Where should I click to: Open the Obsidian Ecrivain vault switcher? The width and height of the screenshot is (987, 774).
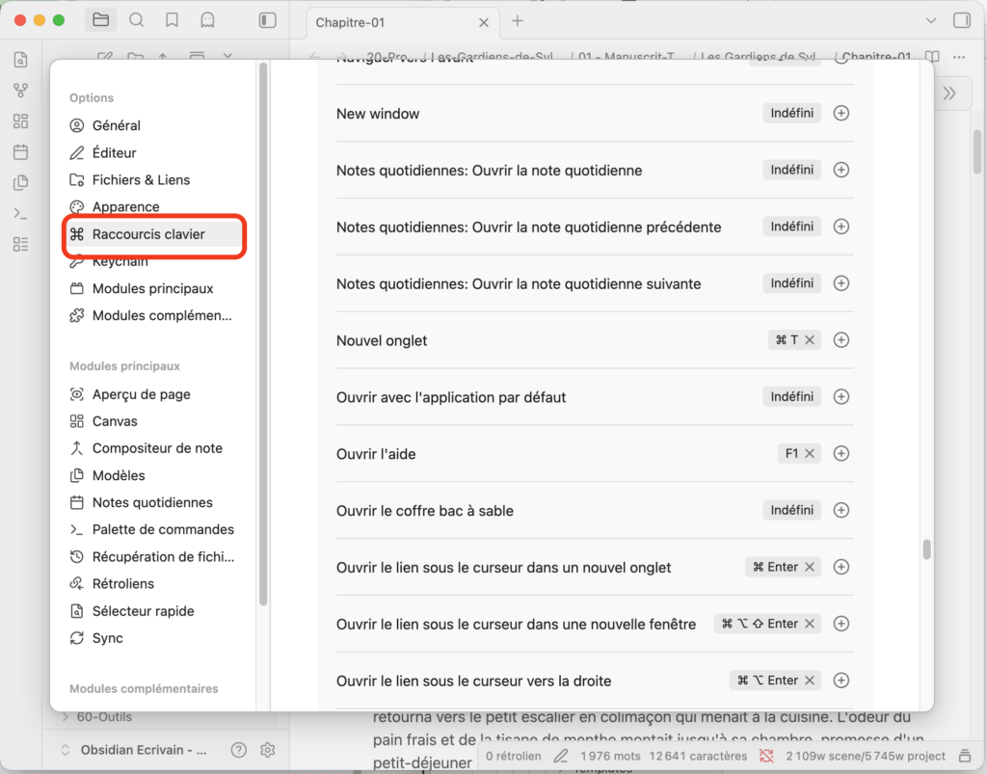[x=135, y=750]
